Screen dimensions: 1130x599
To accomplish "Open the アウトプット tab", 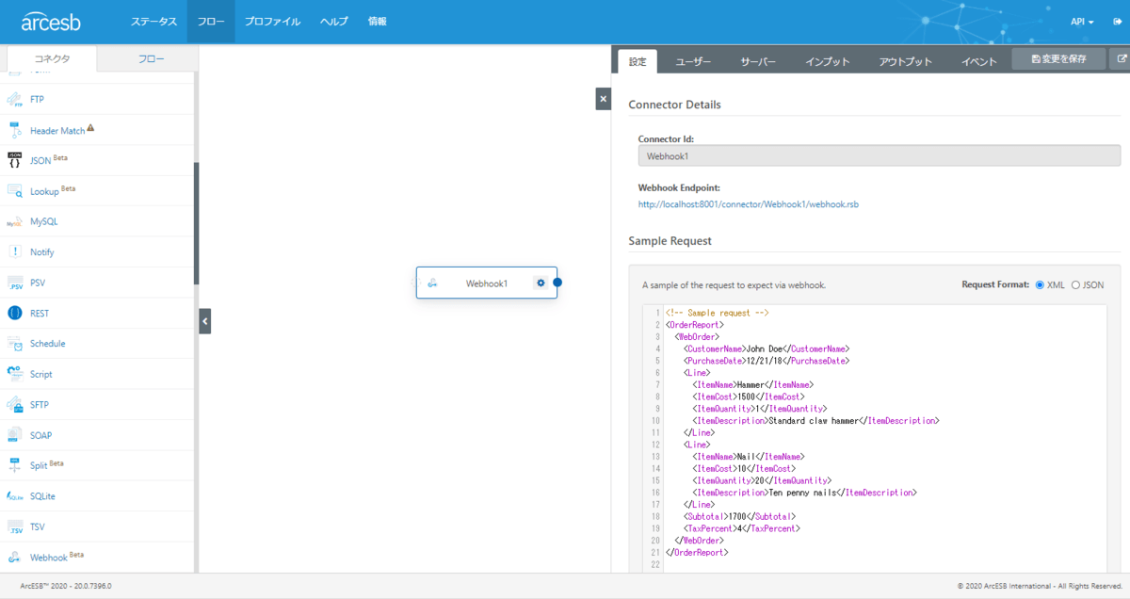I will (905, 61).
